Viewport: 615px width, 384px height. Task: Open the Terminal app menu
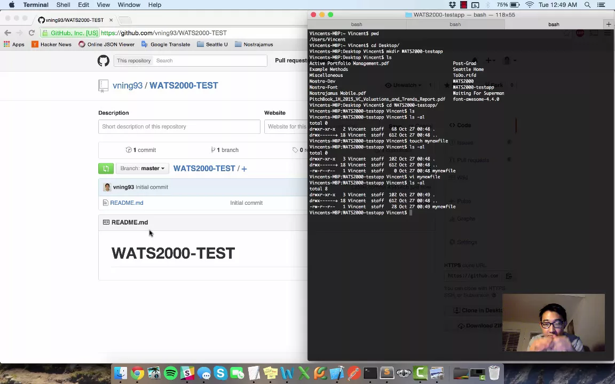pyautogui.click(x=36, y=5)
